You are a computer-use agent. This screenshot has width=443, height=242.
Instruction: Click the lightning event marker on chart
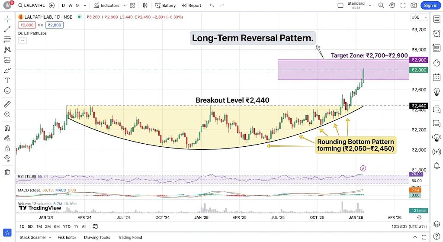[x=363, y=168]
